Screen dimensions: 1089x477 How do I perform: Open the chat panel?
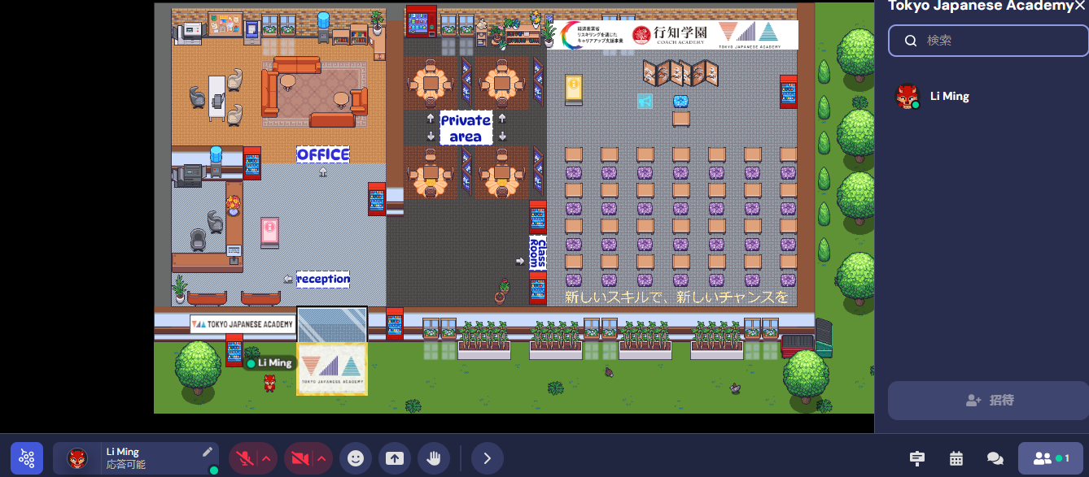click(995, 458)
